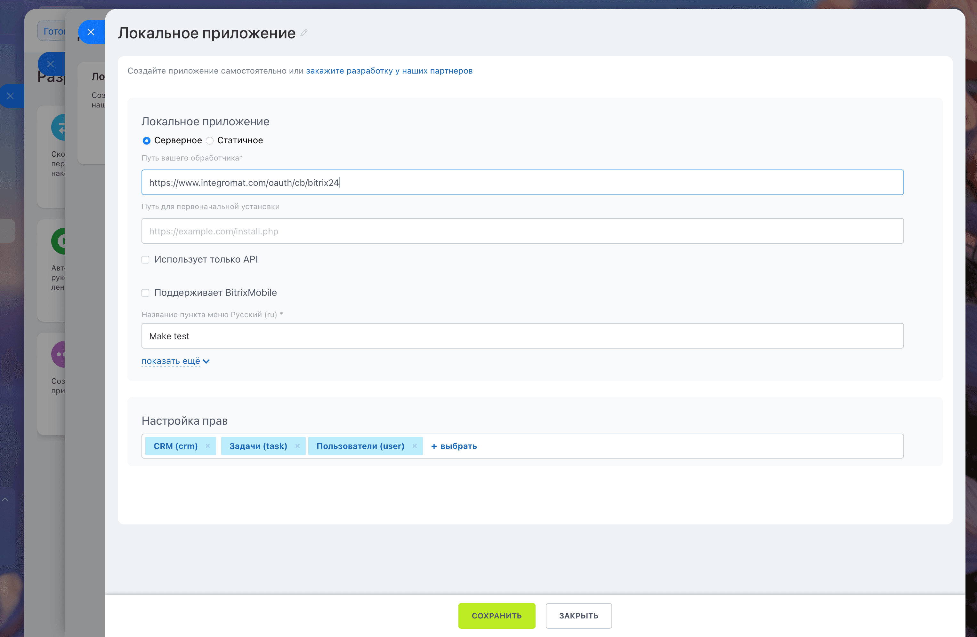
Task: Click the blue circular close icon top-left
Action: 91,32
